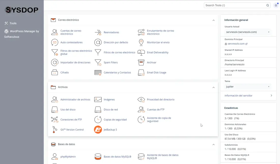Click the Uso del disco icon
This screenshot has height=164, width=280.
pyautogui.click(x=54, y=110)
